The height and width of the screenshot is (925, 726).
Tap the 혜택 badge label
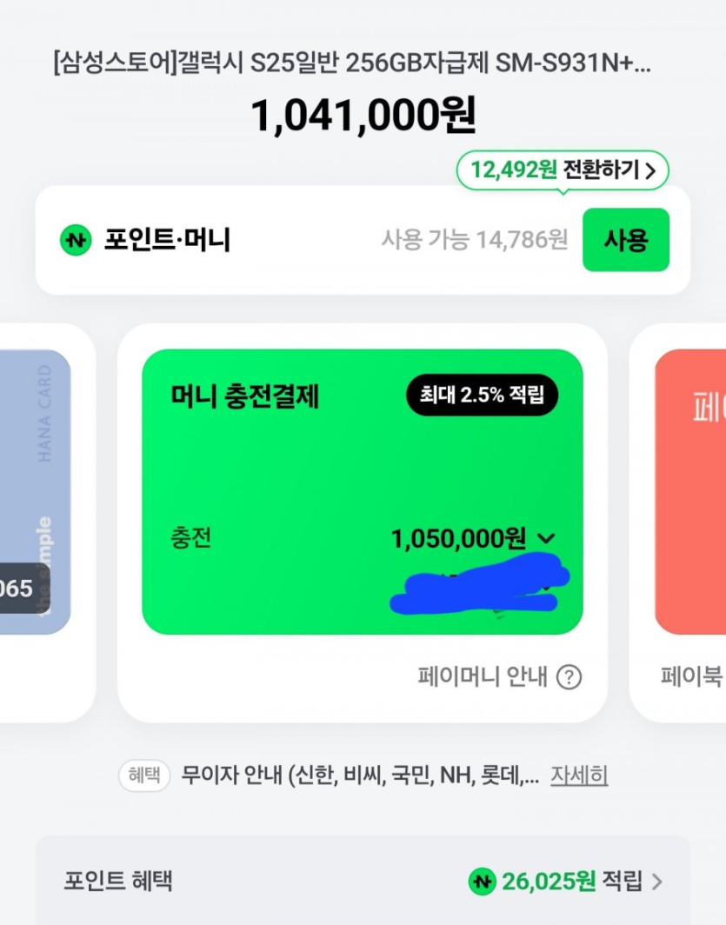[x=144, y=775]
